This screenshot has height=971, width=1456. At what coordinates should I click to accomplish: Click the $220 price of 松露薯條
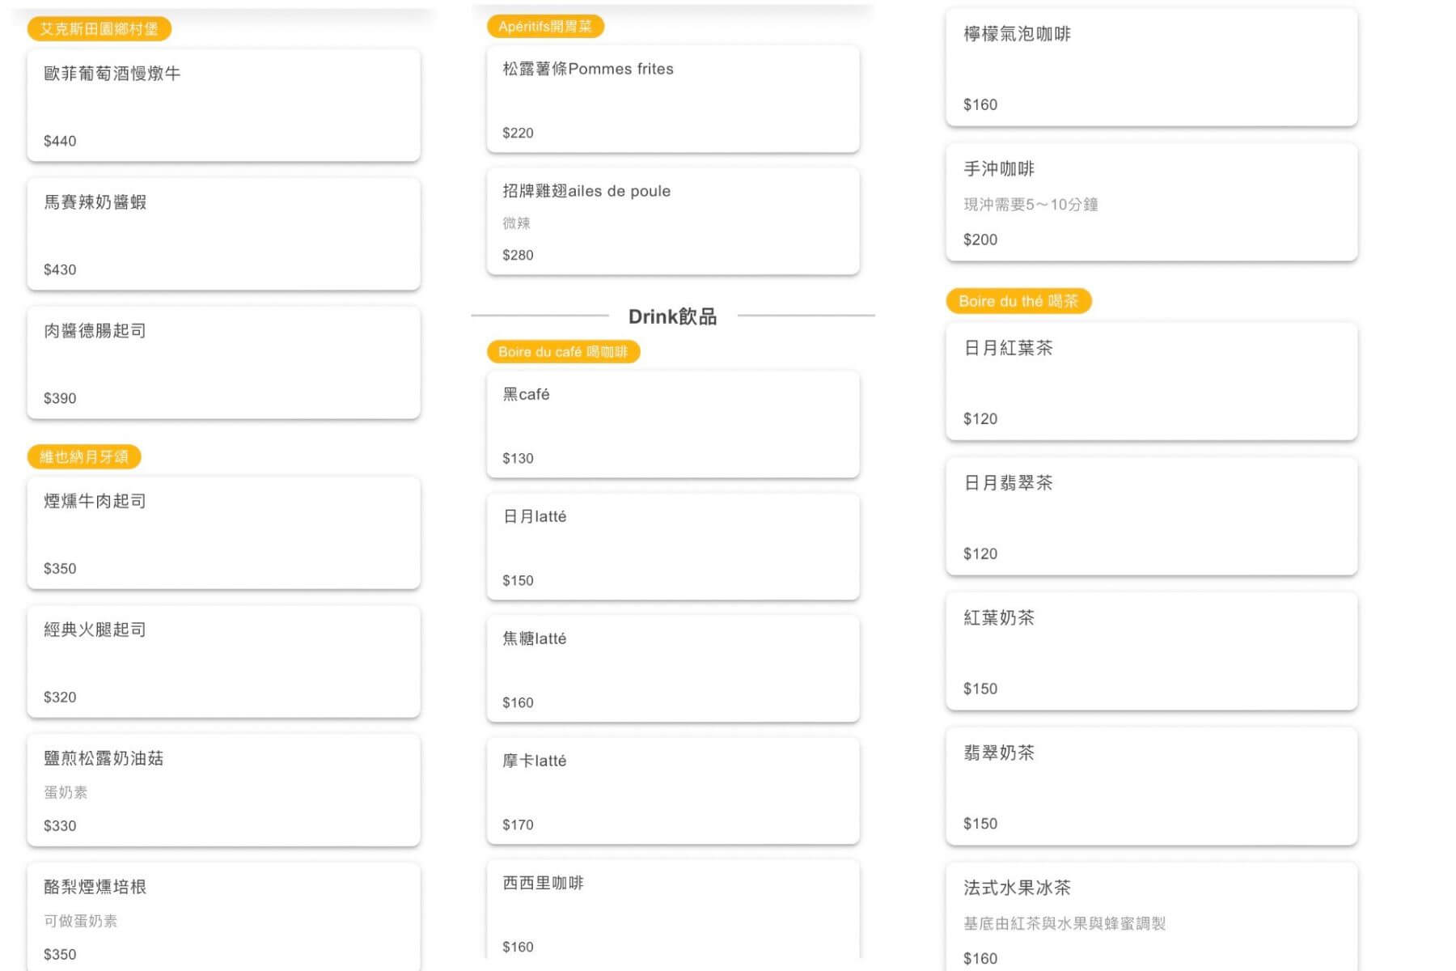point(518,133)
